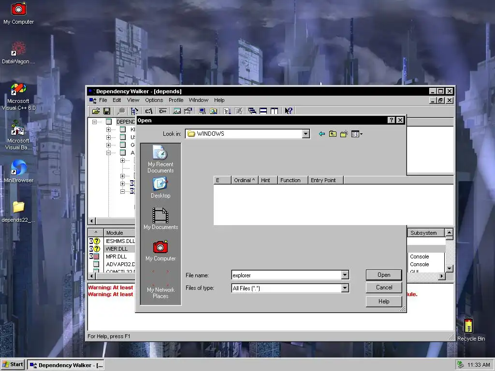Image resolution: width=495 pixels, height=371 pixels.
Task: Click the Open dialog's question mark help button
Action: (x=391, y=120)
